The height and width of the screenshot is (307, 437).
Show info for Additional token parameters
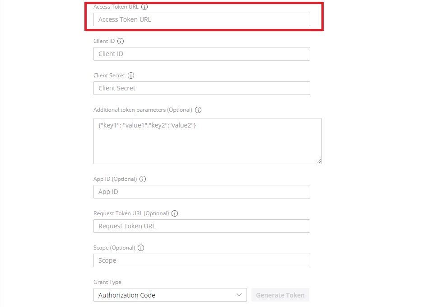coord(198,110)
